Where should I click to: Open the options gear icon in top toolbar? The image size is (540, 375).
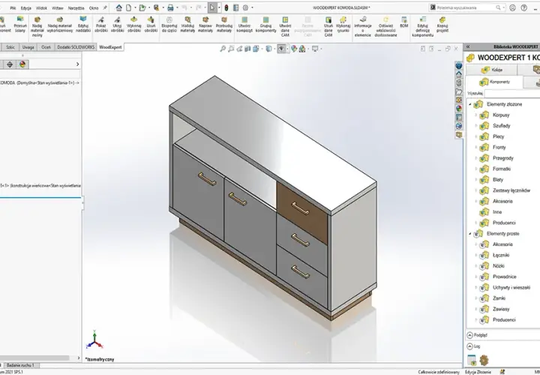coord(245,7)
